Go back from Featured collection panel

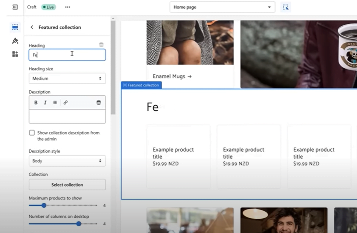(32, 27)
